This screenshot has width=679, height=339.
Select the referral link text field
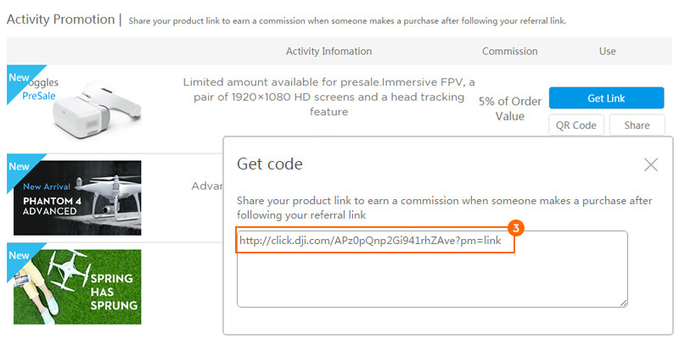pyautogui.click(x=432, y=269)
